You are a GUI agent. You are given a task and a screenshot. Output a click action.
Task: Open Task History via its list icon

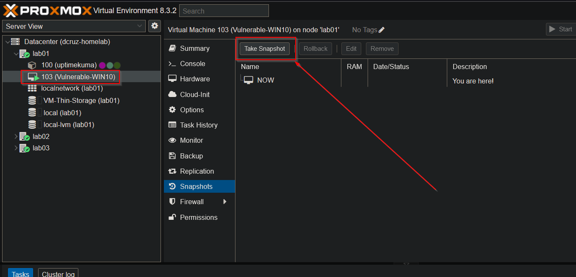pyautogui.click(x=172, y=125)
